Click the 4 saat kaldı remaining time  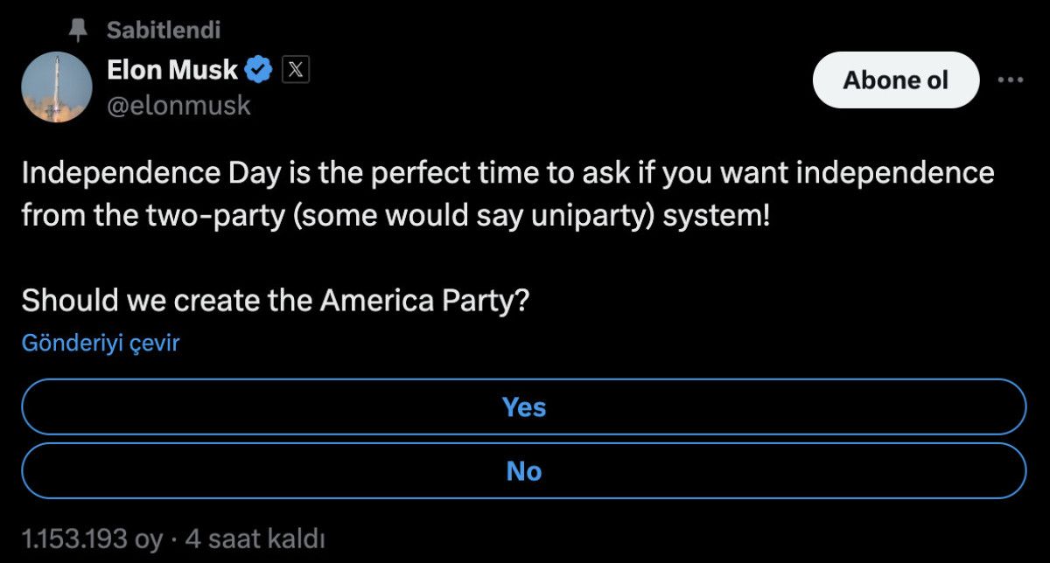255,539
